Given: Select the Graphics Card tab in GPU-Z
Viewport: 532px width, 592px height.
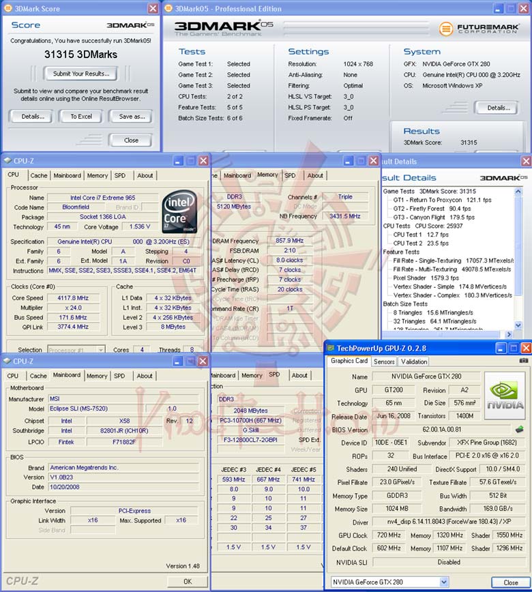Looking at the screenshot, I should pos(349,361).
